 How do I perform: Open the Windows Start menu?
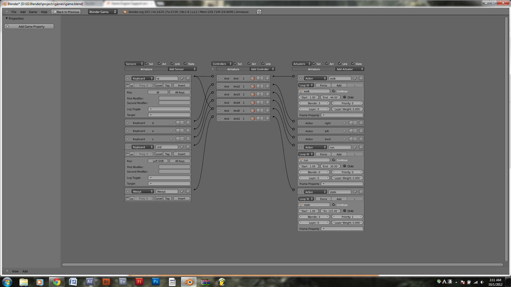coord(7,282)
